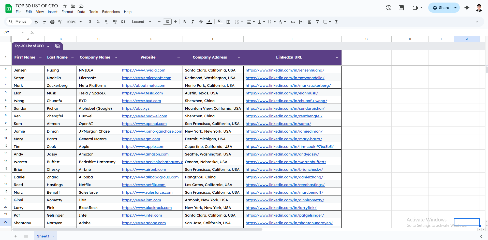The image size is (488, 240).
Task: Click the horizontal scrollbar
Action: tap(137, 229)
